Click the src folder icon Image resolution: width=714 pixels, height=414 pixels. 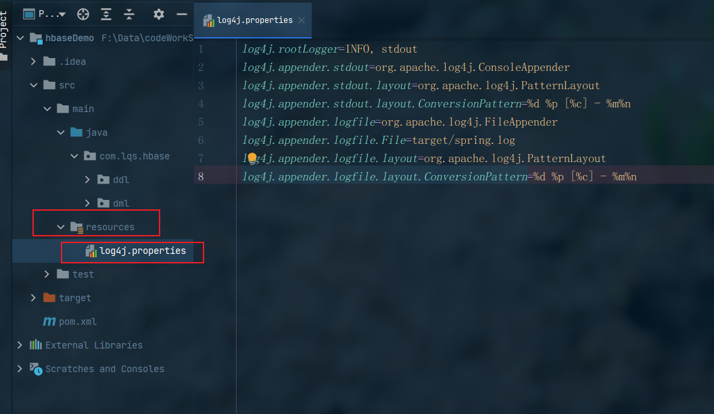[49, 85]
